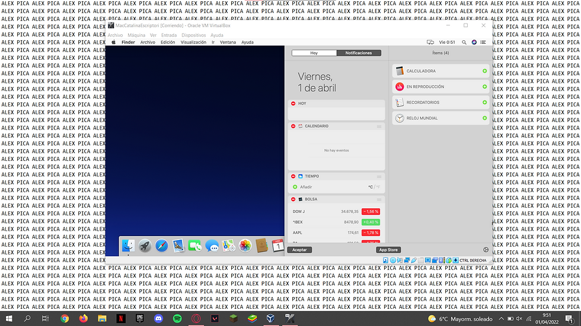Remove the Calendario widget

(x=293, y=126)
